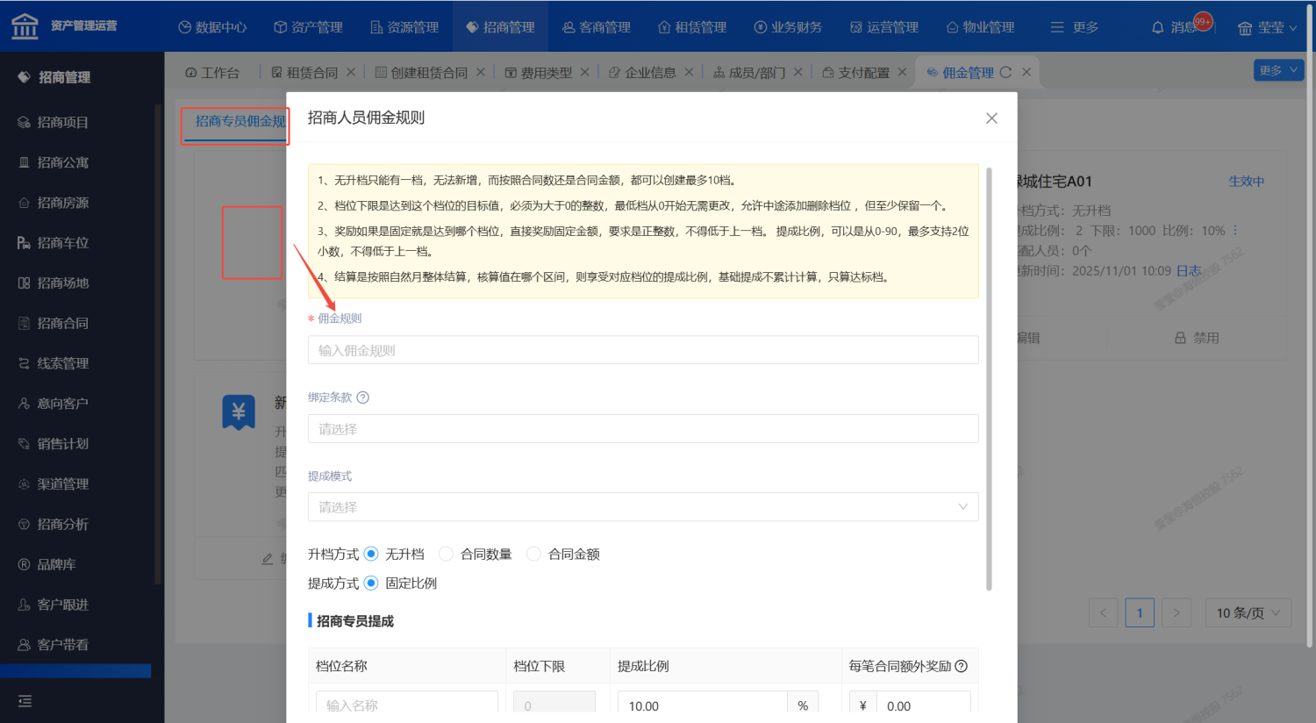
Task: Click the 日志 link
Action: click(x=1189, y=271)
